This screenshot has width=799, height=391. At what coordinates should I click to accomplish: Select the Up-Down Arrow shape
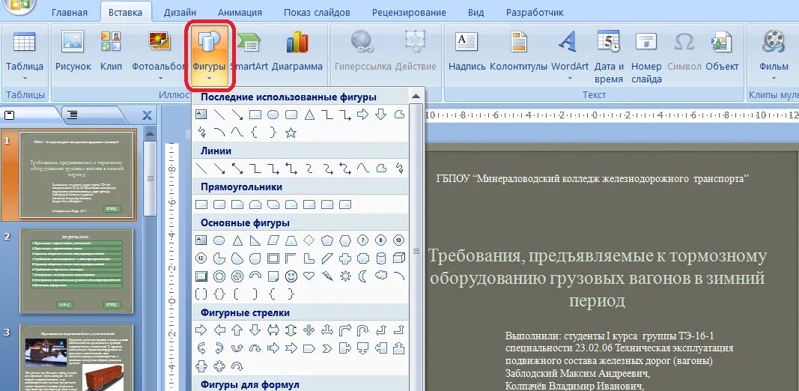291,330
